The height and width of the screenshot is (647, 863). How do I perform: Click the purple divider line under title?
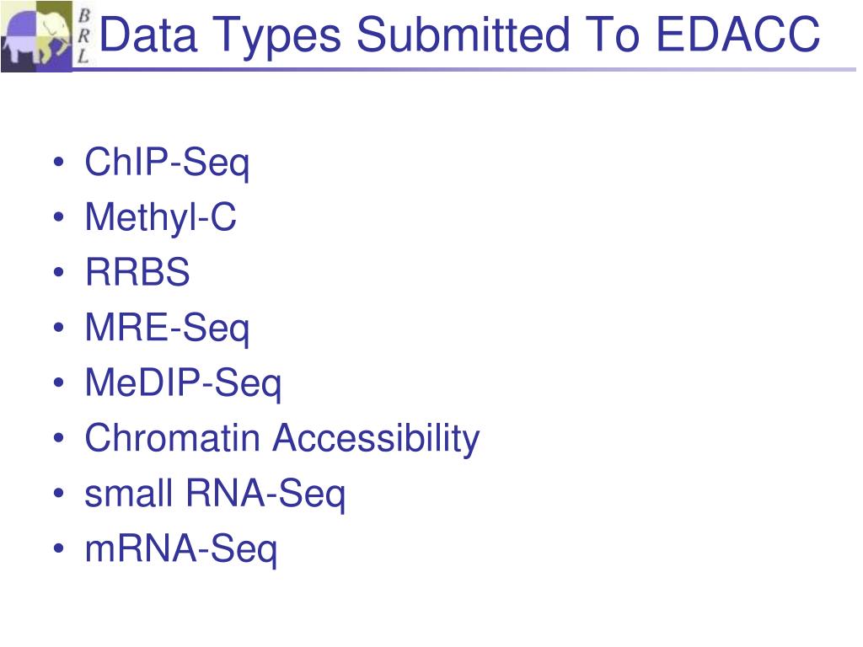click(464, 70)
